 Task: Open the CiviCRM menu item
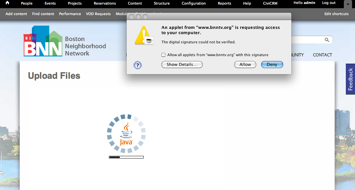(x=270, y=3)
